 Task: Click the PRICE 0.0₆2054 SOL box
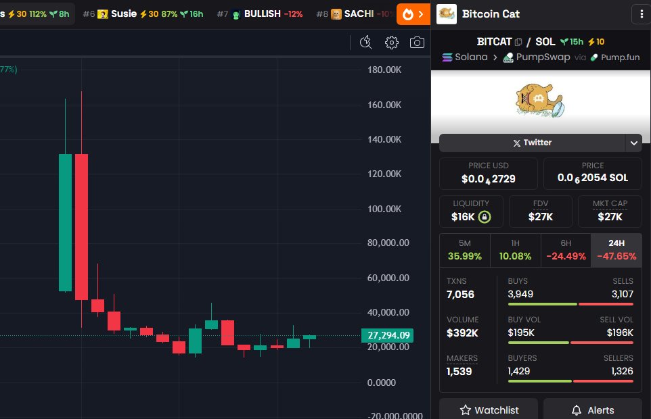[x=592, y=173]
